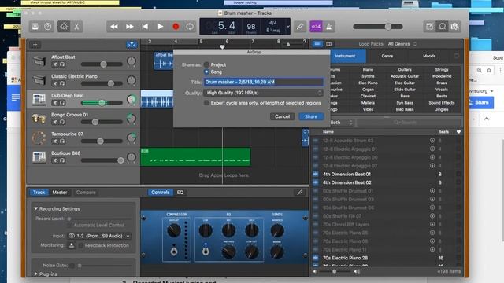This screenshot has height=283, width=504.
Task: Enable the Feedback Protection checkbox
Action: tap(81, 246)
